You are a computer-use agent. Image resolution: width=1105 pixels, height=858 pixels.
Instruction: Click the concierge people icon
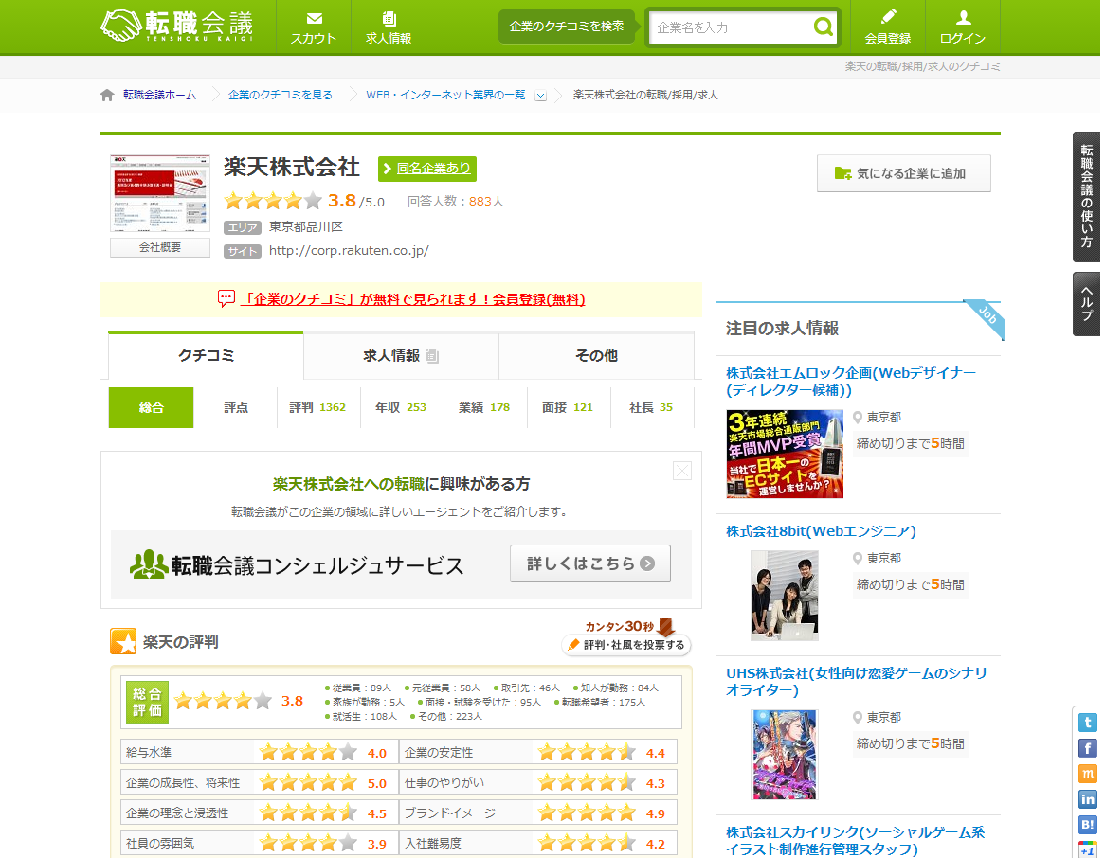coord(148,564)
